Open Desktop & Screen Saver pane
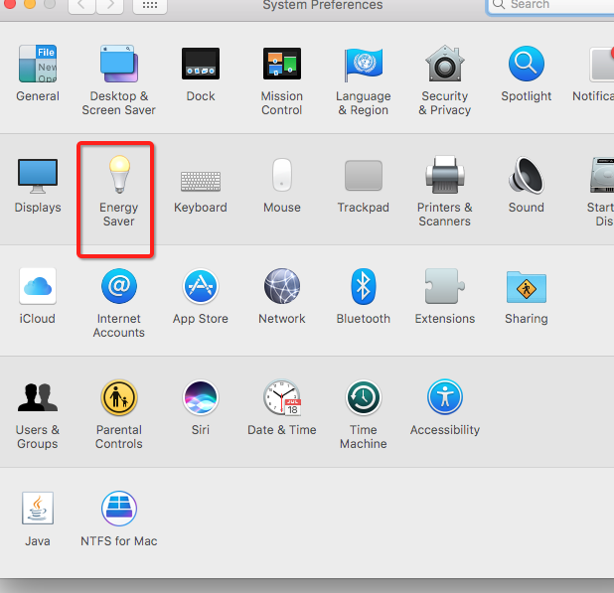Screen dimensions: 614x593 [118, 80]
